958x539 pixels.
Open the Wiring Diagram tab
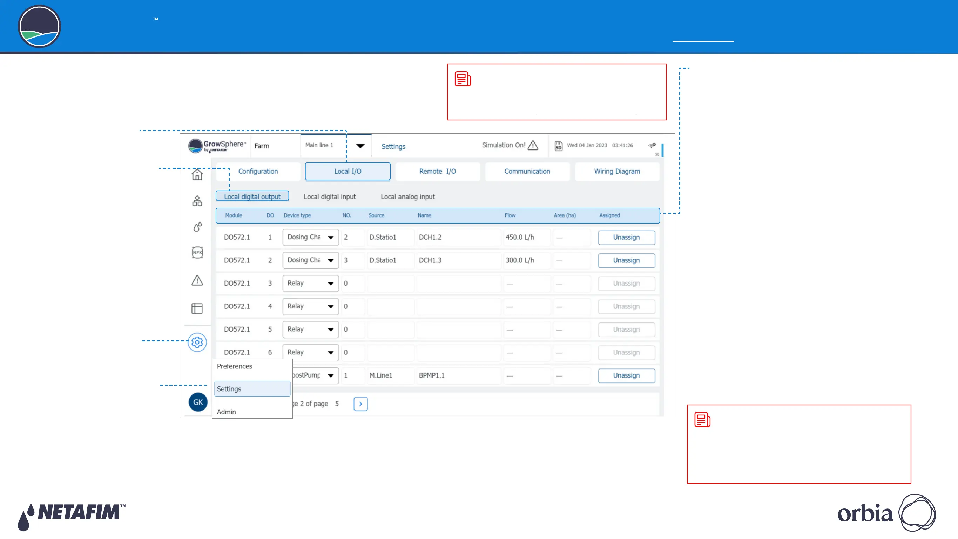[617, 172]
